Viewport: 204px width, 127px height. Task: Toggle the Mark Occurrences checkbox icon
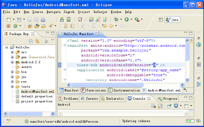click(x=80, y=19)
